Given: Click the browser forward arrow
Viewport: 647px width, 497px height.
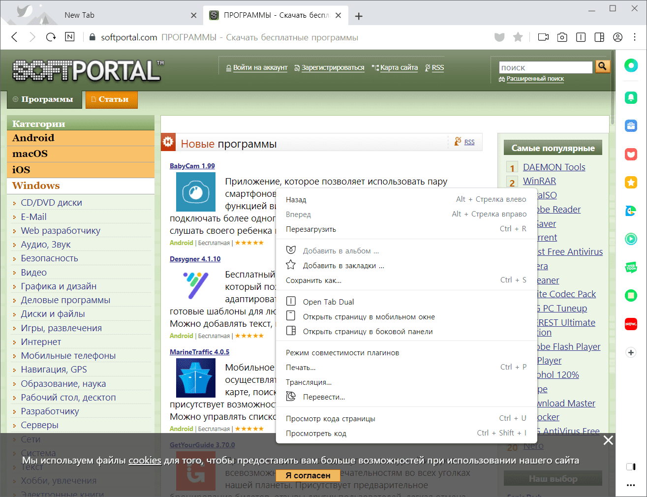Looking at the screenshot, I should click(32, 37).
